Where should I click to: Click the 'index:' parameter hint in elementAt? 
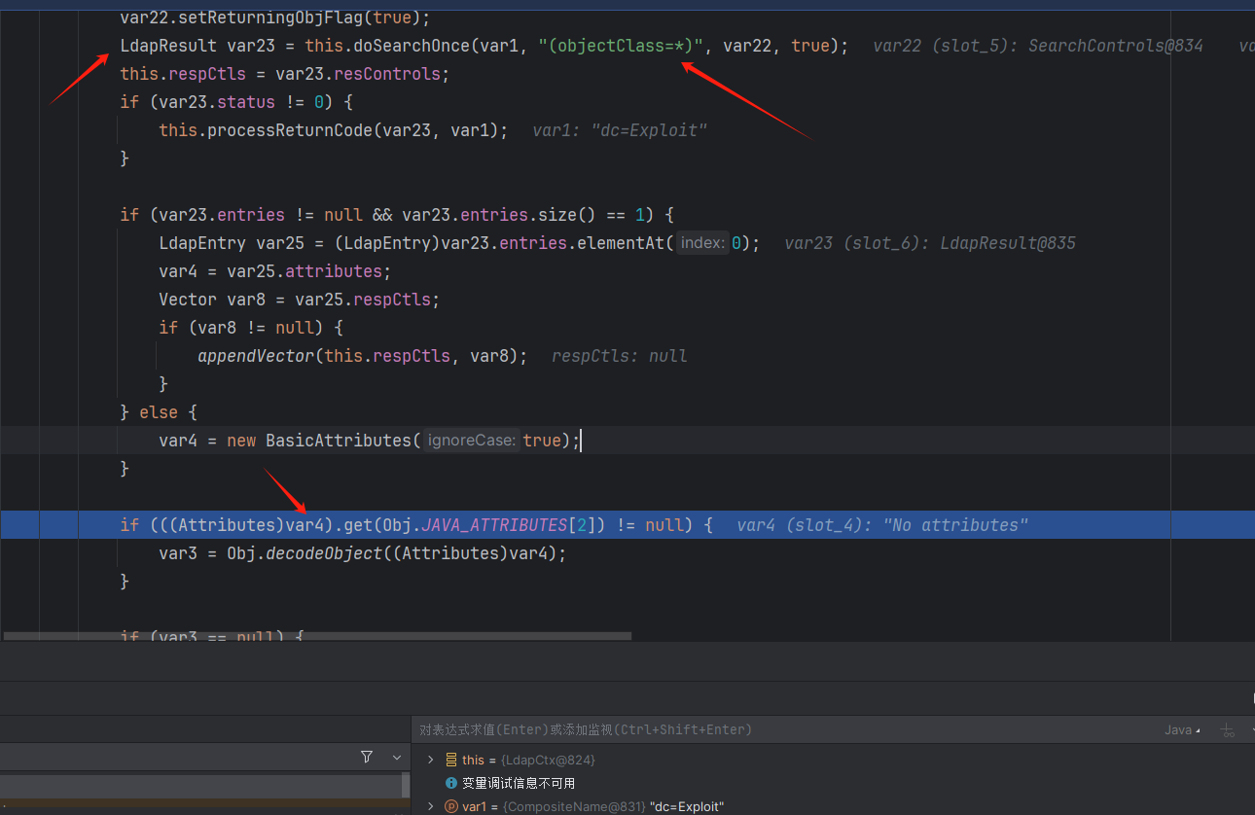coord(703,243)
